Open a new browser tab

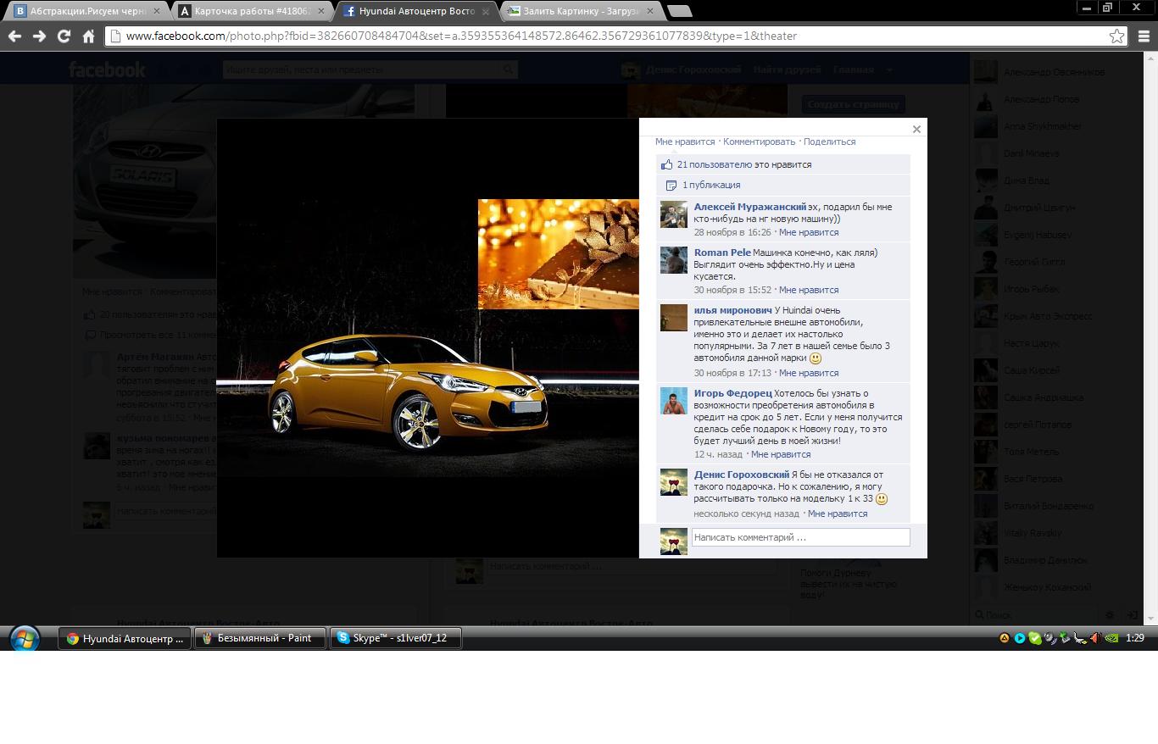pyautogui.click(x=680, y=11)
